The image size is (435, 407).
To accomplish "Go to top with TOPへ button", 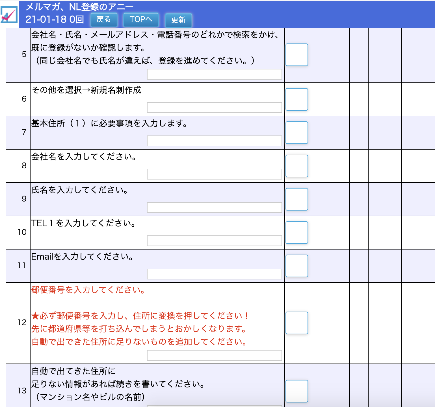I will click(141, 19).
